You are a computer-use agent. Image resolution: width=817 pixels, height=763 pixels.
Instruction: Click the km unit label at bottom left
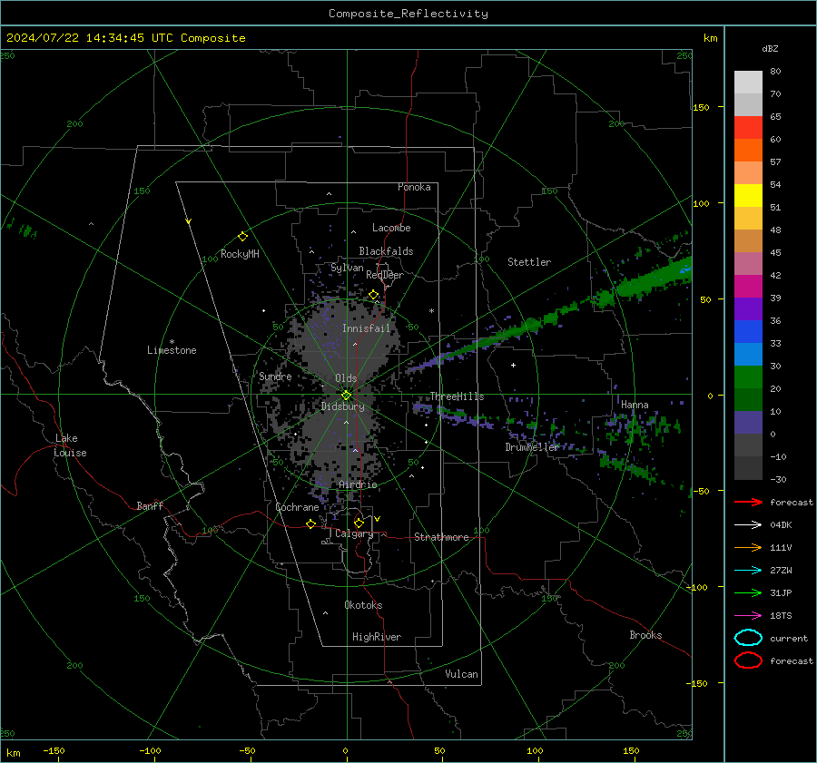pos(14,753)
